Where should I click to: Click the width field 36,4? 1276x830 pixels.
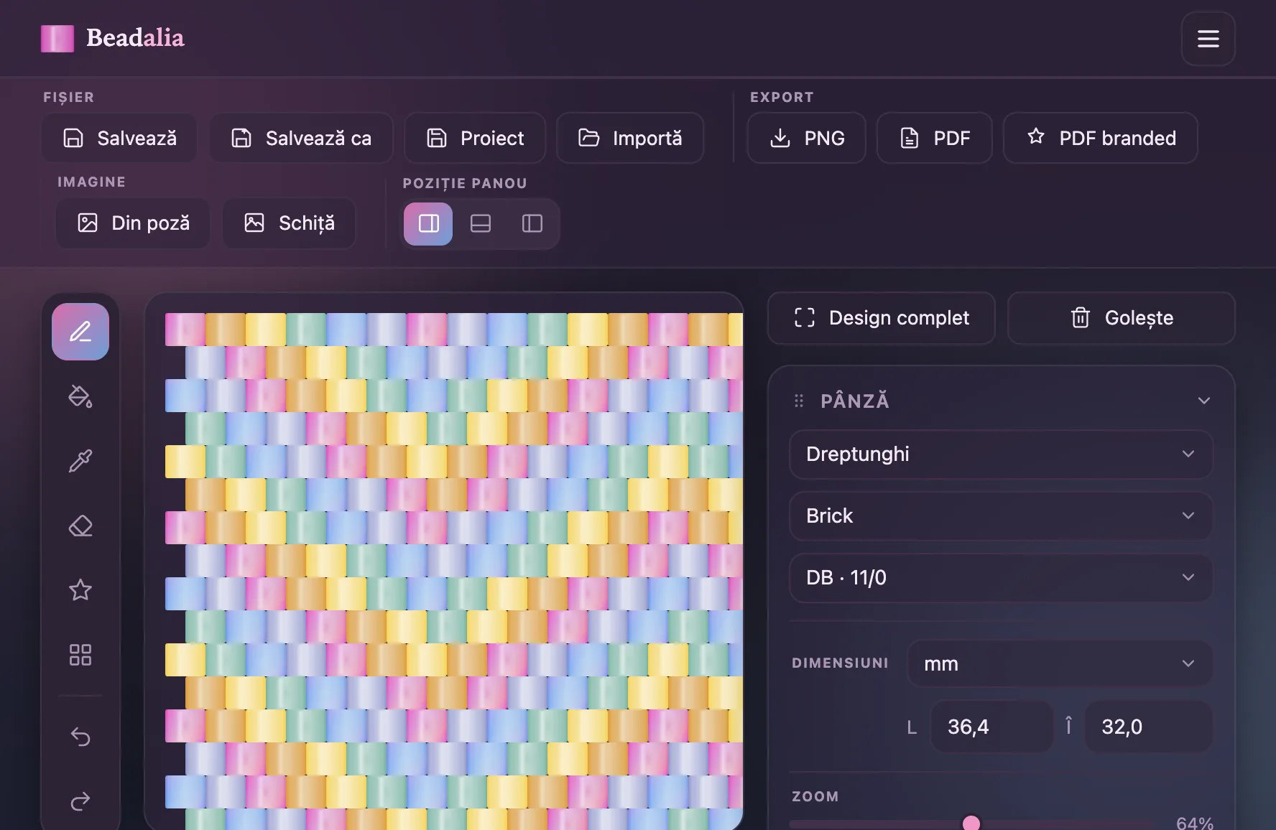[992, 727]
